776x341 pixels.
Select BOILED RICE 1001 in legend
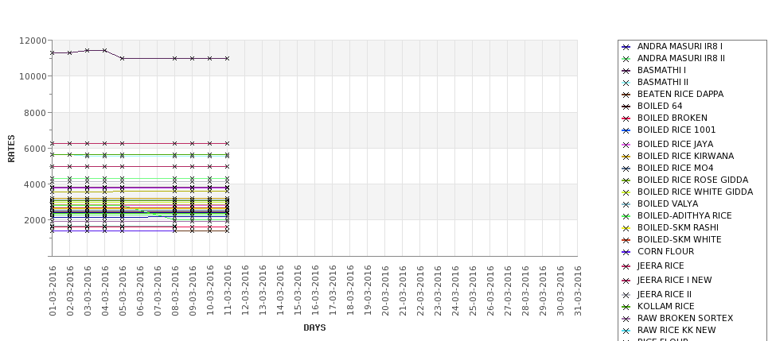click(x=677, y=130)
